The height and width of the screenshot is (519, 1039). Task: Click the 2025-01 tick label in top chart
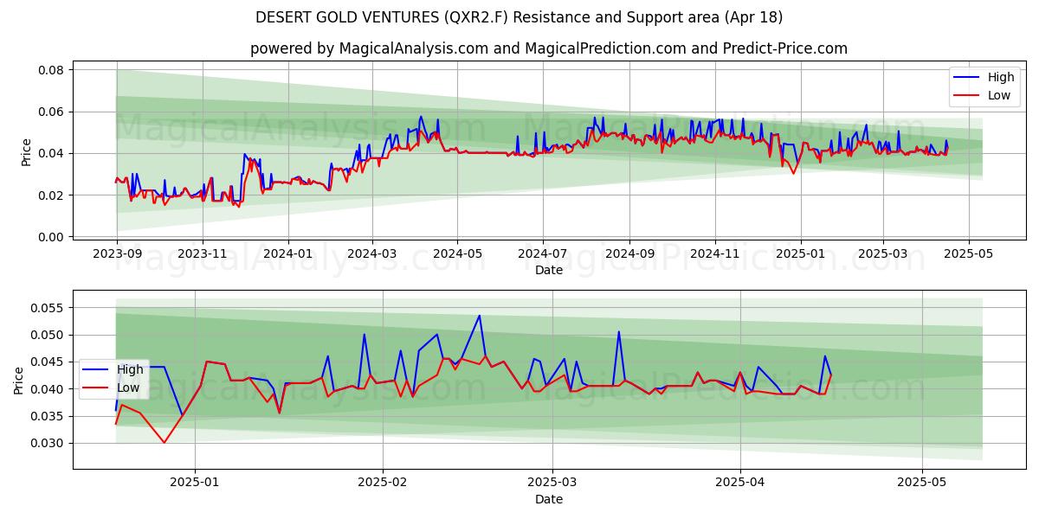[800, 253]
